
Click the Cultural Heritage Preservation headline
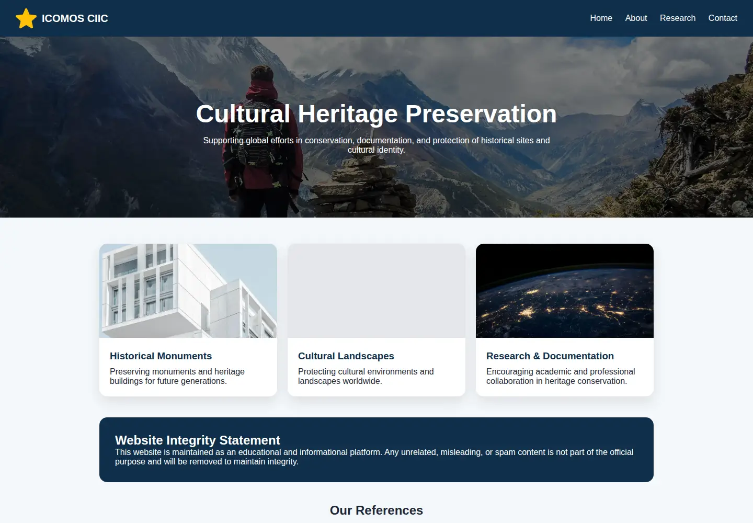[x=376, y=113]
